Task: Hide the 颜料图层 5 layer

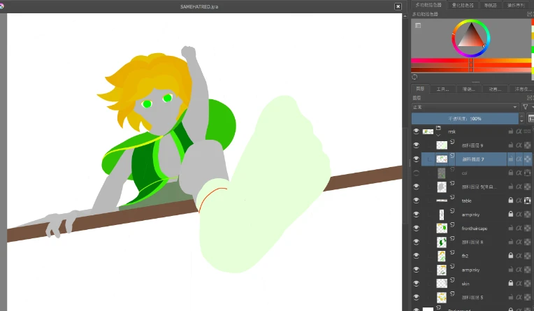Action: pos(416,298)
